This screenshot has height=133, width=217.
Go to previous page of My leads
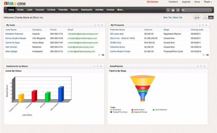[x=99, y=55]
